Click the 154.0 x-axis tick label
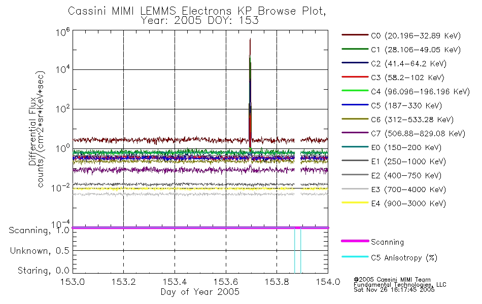 click(x=328, y=282)
